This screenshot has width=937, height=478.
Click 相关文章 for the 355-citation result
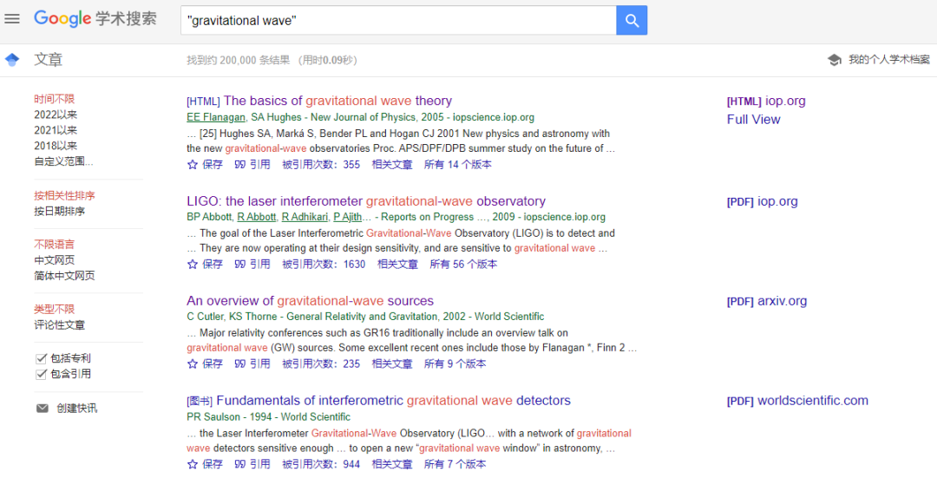pyautogui.click(x=392, y=164)
